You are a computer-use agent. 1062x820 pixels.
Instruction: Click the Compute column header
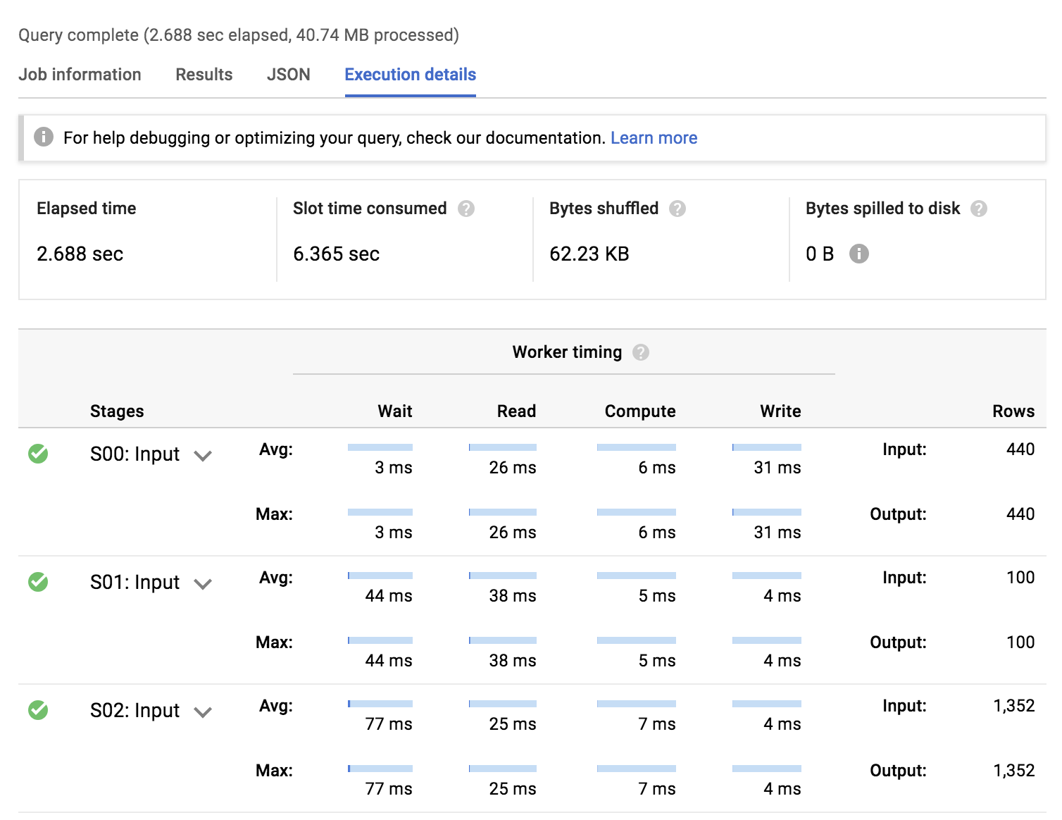(x=640, y=411)
